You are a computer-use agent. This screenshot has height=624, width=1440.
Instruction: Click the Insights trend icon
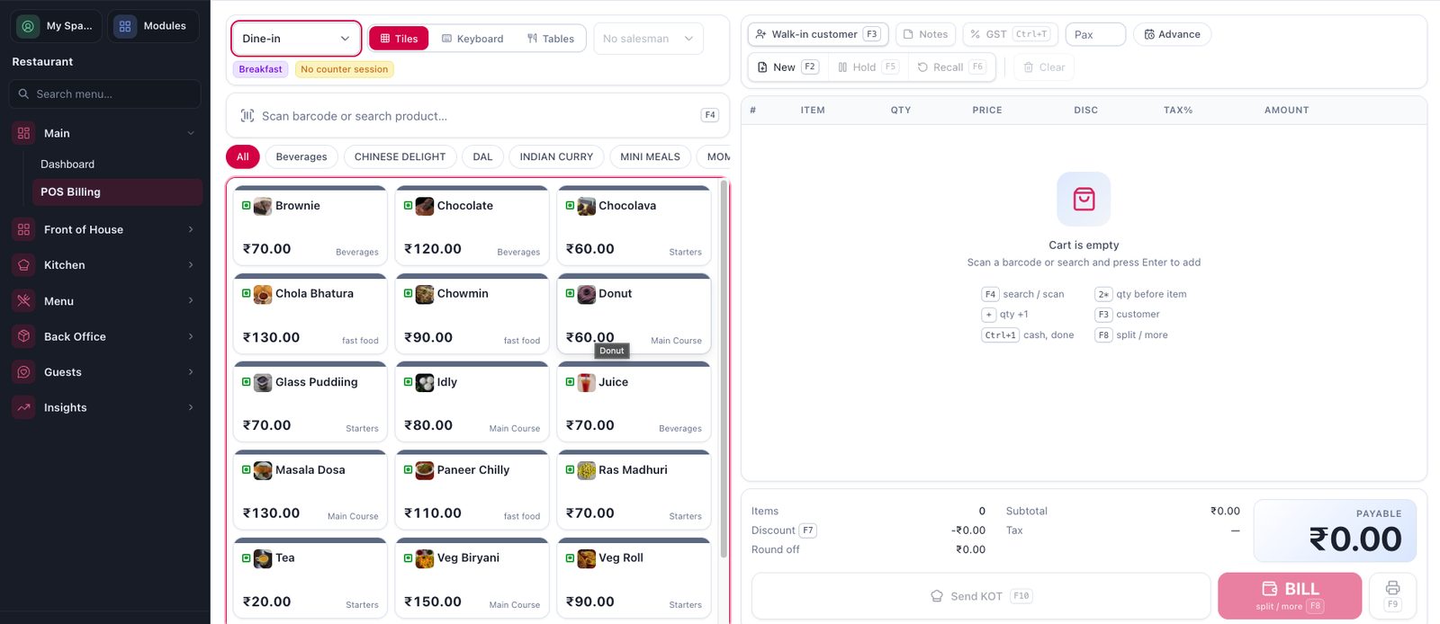click(x=24, y=407)
